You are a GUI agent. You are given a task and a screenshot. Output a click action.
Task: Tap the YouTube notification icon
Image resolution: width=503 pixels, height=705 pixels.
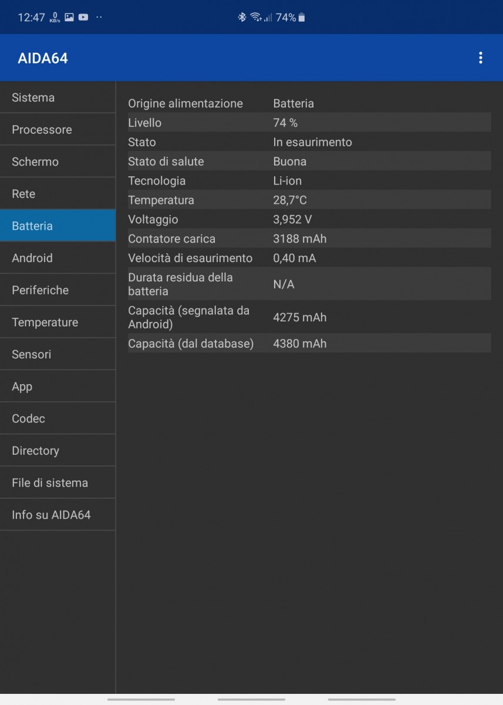(83, 17)
